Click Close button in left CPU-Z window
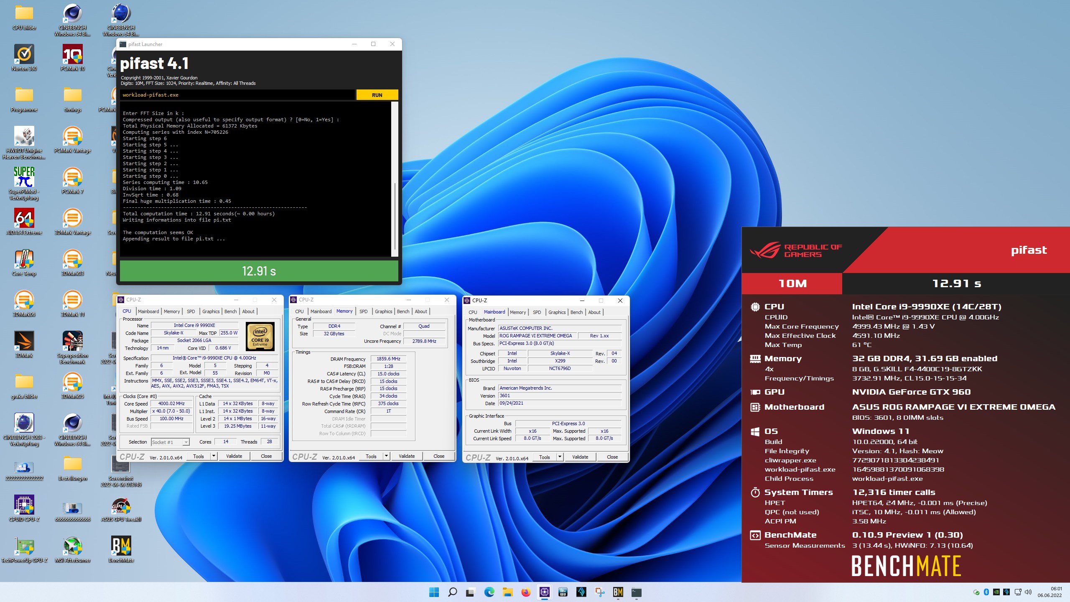This screenshot has height=602, width=1070. [x=266, y=456]
